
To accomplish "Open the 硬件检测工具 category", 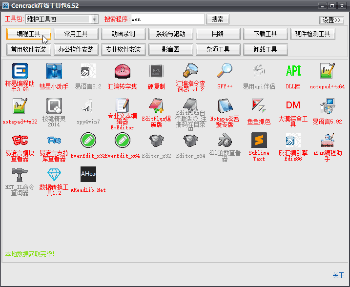I will tap(313, 34).
